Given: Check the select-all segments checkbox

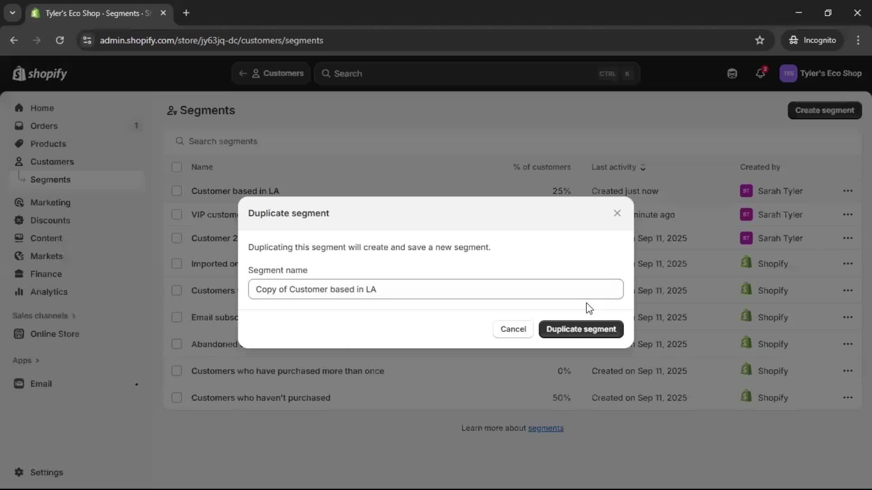Looking at the screenshot, I should coord(177,167).
